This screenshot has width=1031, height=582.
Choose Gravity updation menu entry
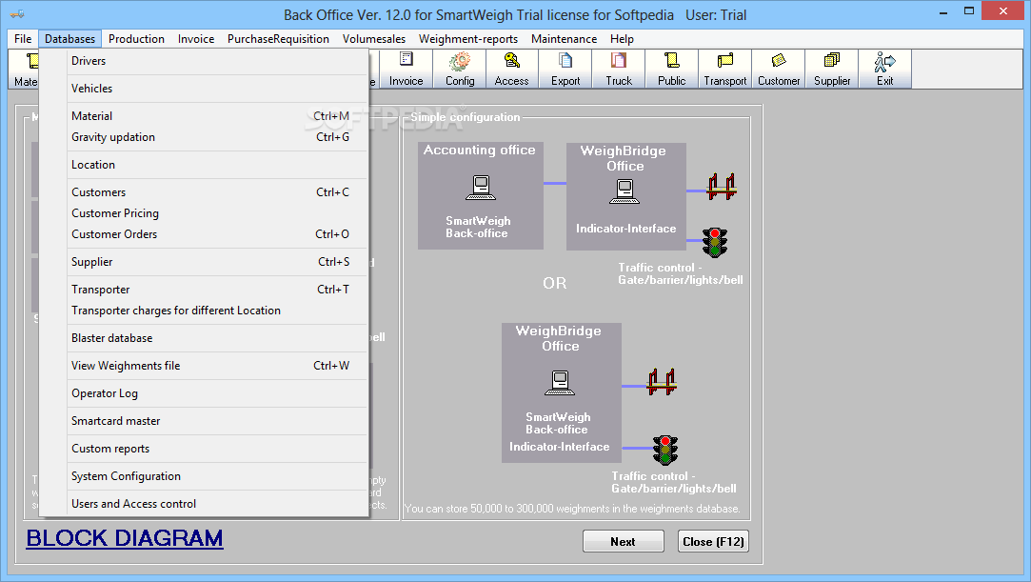[x=204, y=137]
